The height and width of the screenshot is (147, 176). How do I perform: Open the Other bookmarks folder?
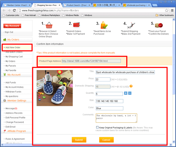tap(164, 15)
